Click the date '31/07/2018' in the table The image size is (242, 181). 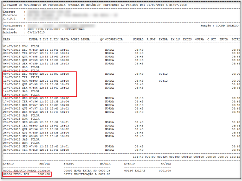pos(12,150)
